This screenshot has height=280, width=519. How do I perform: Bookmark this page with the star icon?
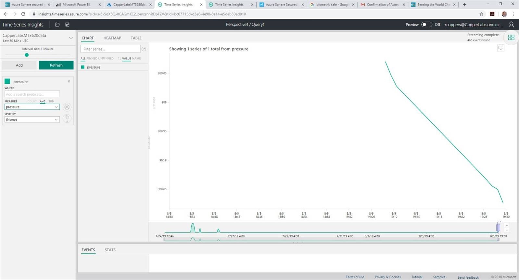pos(481,14)
